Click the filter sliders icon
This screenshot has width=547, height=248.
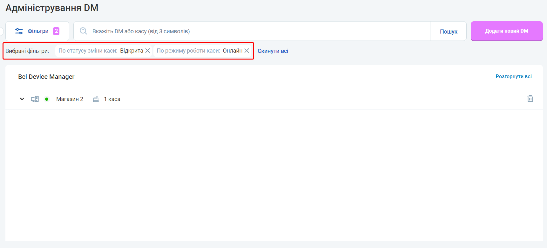pyautogui.click(x=19, y=31)
